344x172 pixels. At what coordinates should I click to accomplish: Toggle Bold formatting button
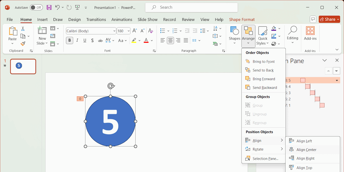(x=69, y=40)
